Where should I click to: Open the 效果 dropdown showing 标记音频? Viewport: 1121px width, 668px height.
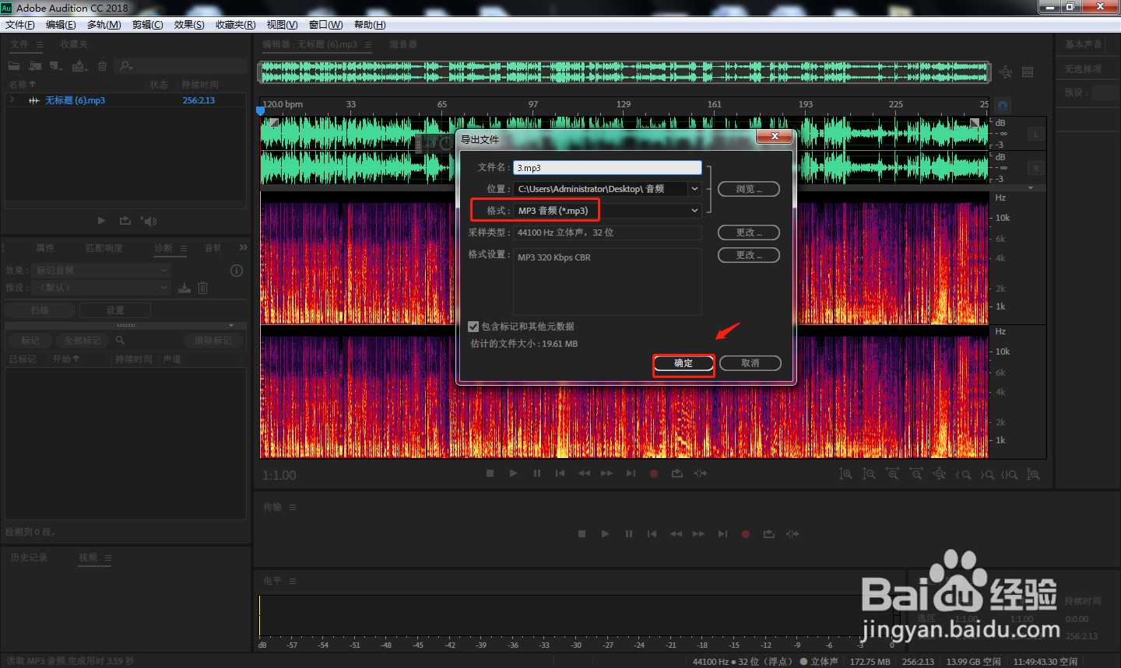[x=101, y=271]
